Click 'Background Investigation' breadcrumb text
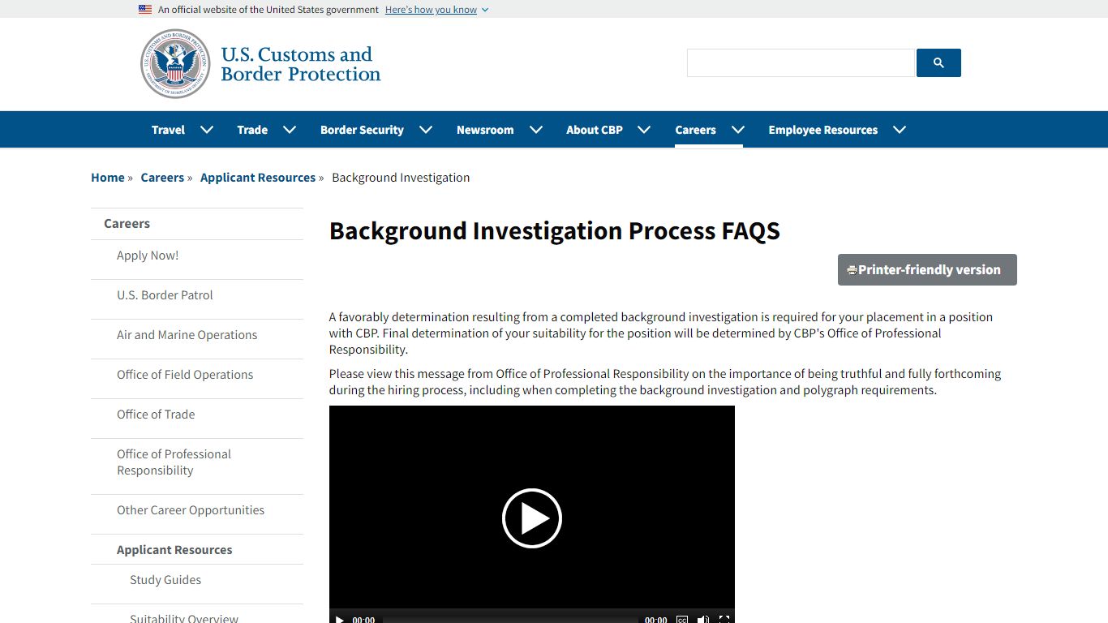Screen dimensions: 1108x623 coord(401,178)
